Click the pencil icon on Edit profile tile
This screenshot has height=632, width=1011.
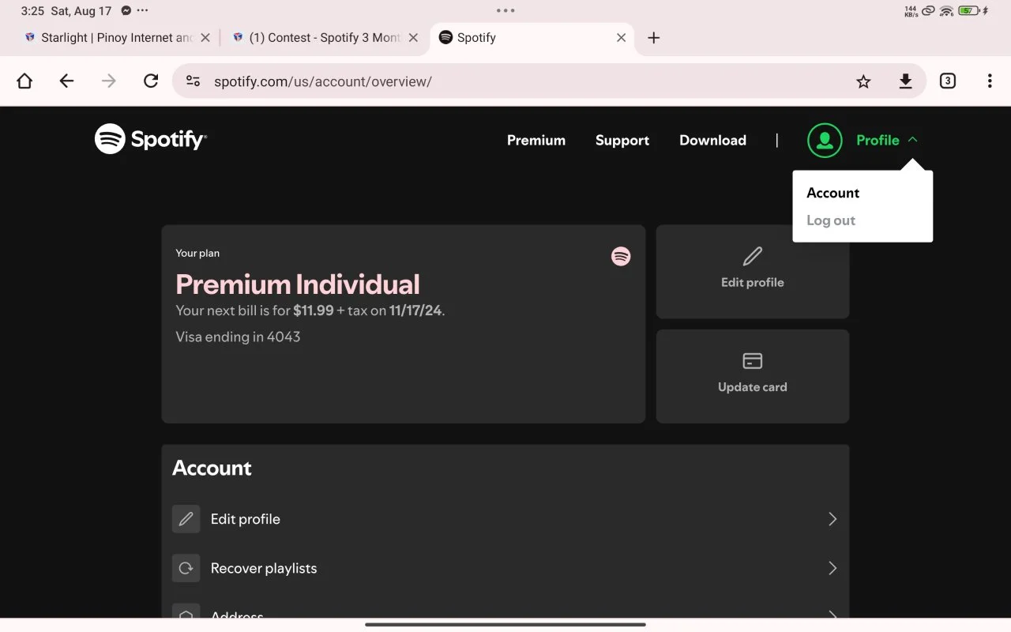click(753, 256)
